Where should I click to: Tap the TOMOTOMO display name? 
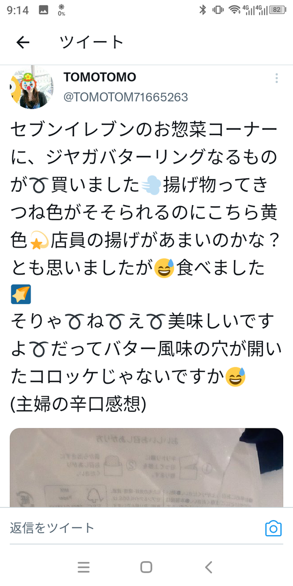(100, 77)
